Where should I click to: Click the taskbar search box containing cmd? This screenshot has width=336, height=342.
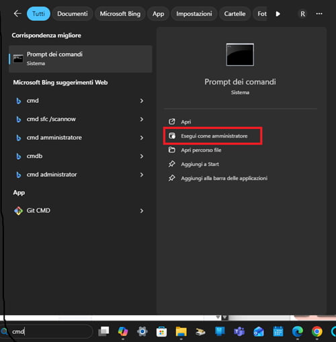tap(47, 331)
